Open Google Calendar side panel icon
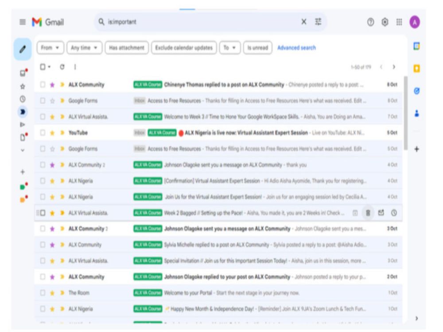The image size is (443, 332). point(417,46)
